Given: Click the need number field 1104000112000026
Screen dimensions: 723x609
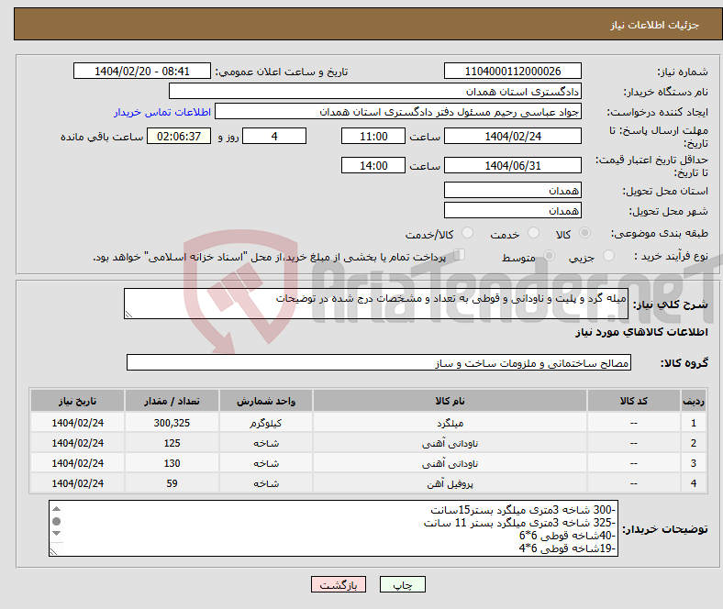Looking at the screenshot, I should 512,71.
